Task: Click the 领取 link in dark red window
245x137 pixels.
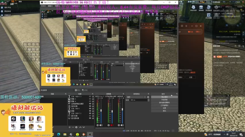Action: point(198,32)
